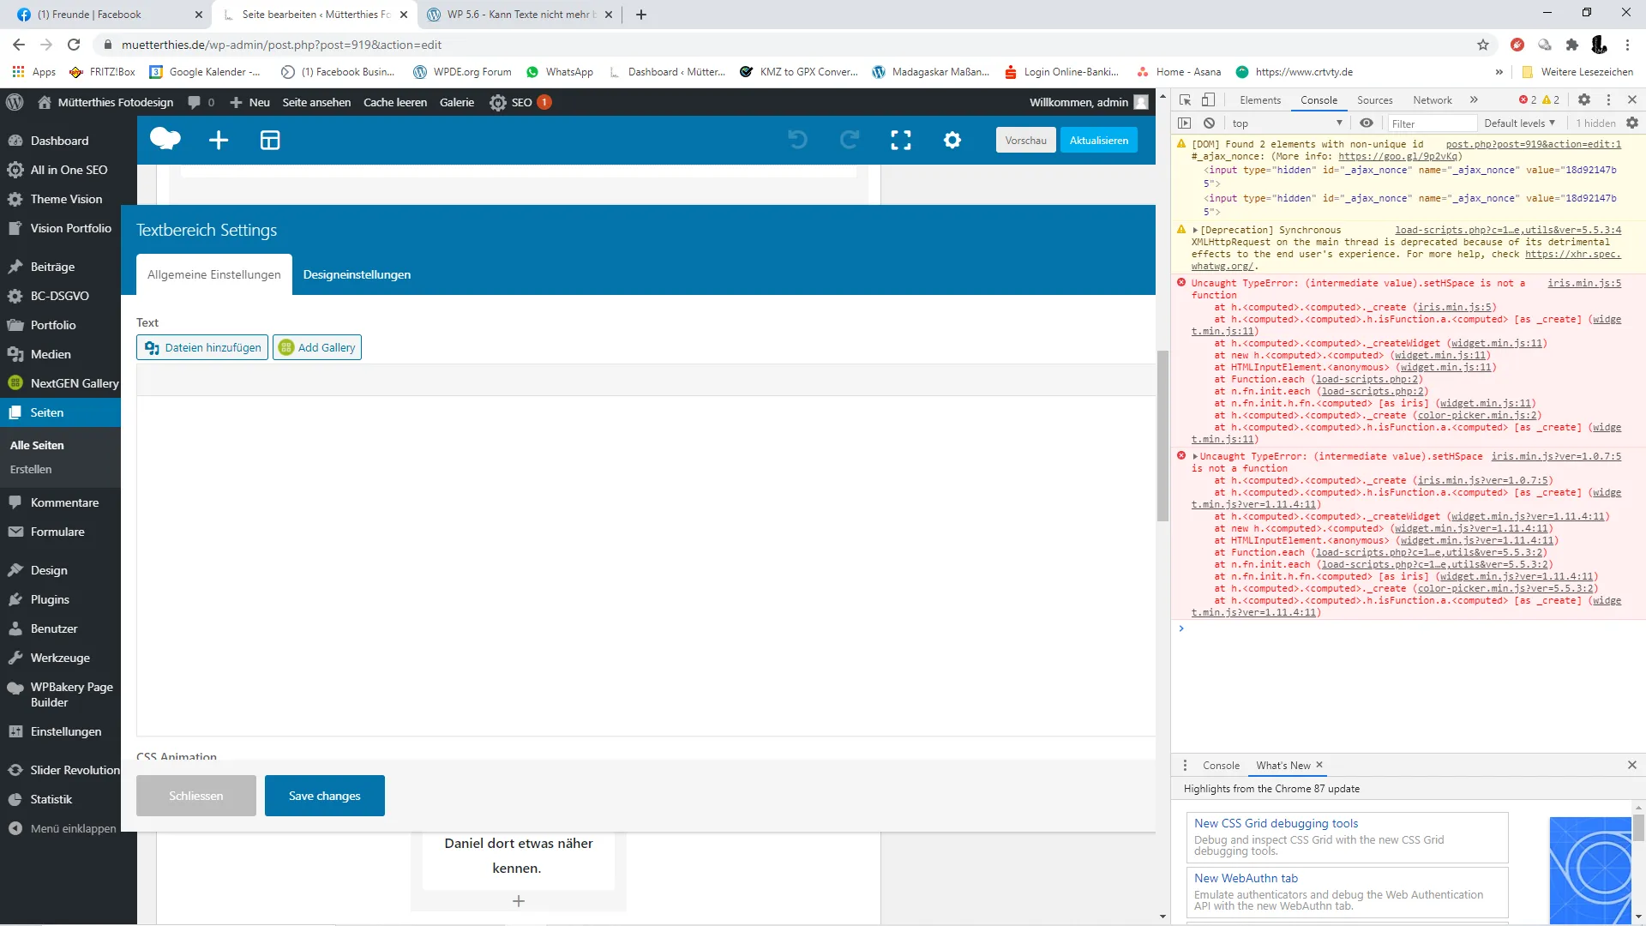1646x926 pixels.
Task: Click the Save changes button
Action: (325, 796)
